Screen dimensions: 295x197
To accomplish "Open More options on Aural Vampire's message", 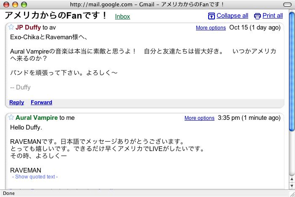I will click(199, 118).
